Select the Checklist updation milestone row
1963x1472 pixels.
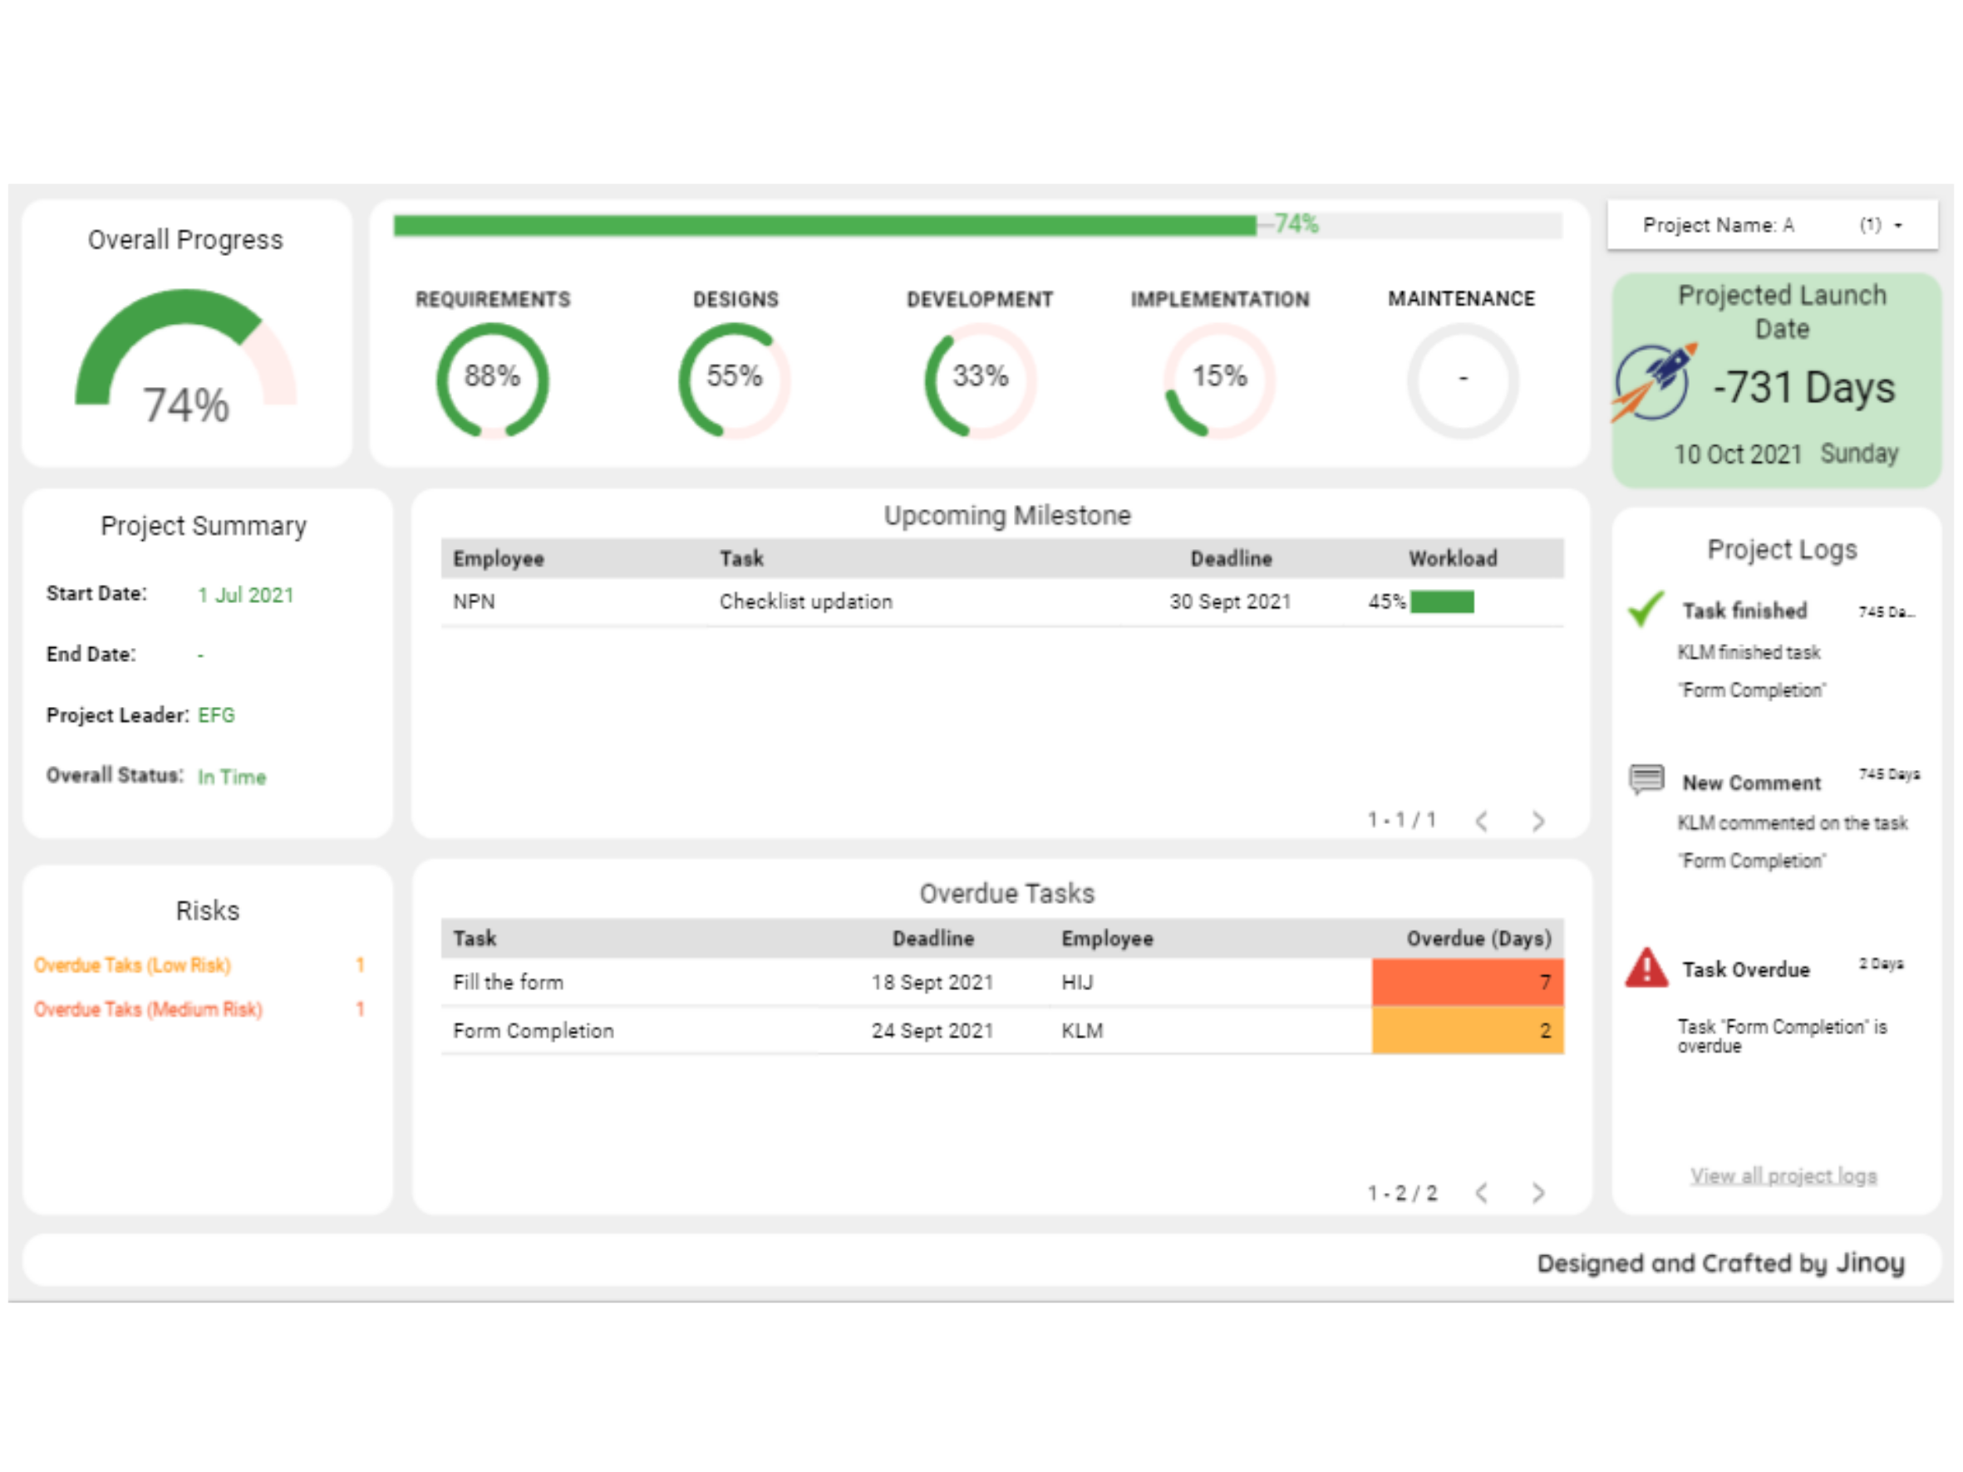806,601
